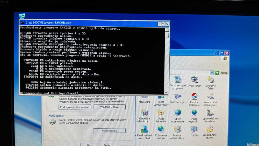This screenshot has height=146, width=259.
Task: Open Kreator konfiguracji sieci icon
Action: 194,100
